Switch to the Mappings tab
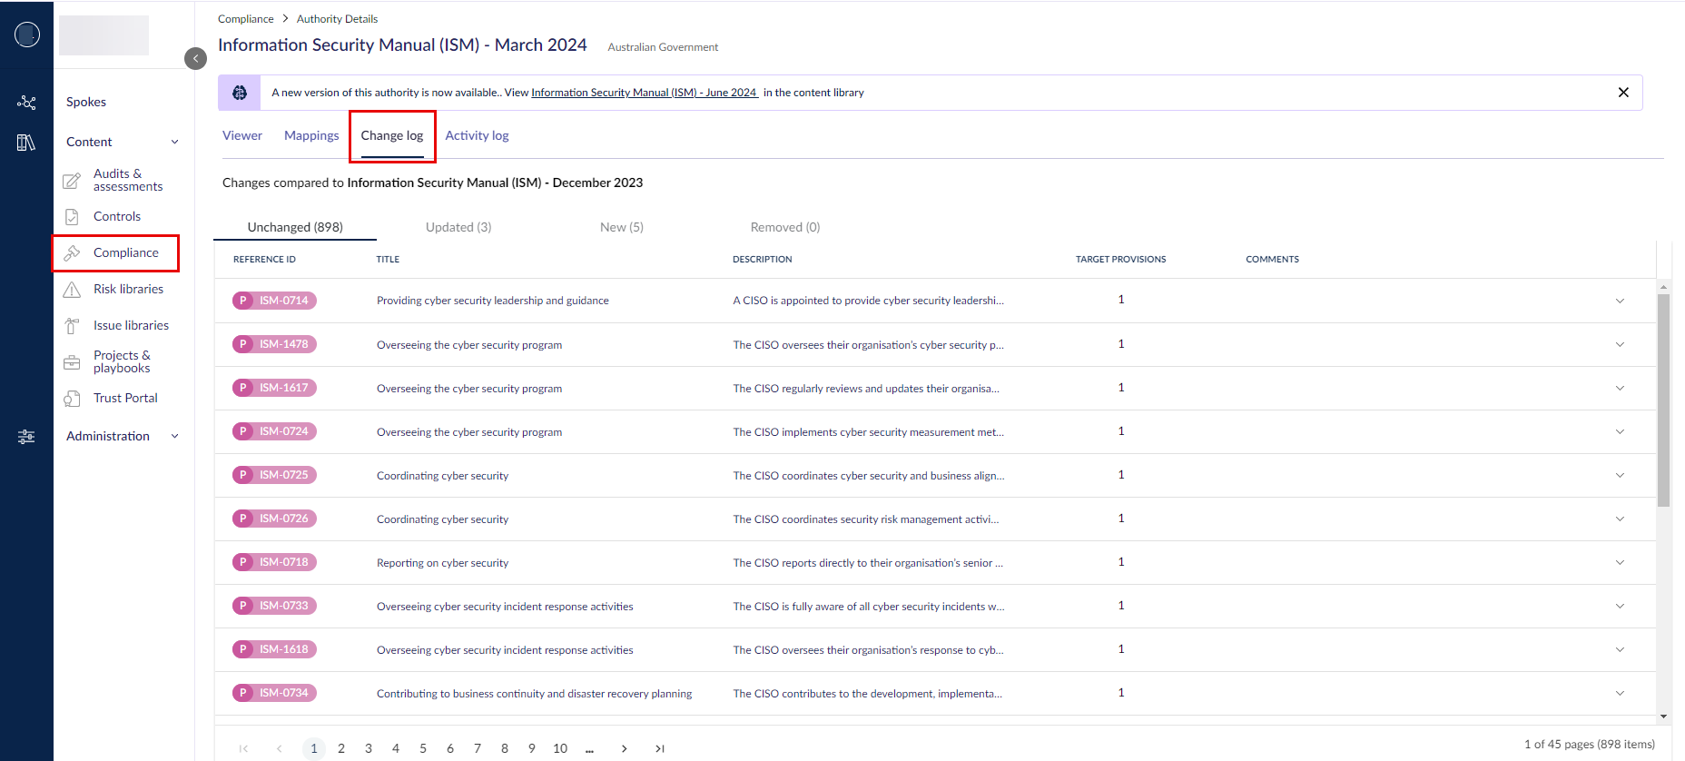The width and height of the screenshot is (1685, 761). (x=311, y=135)
